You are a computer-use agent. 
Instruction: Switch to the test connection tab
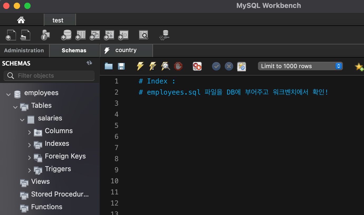[60, 20]
